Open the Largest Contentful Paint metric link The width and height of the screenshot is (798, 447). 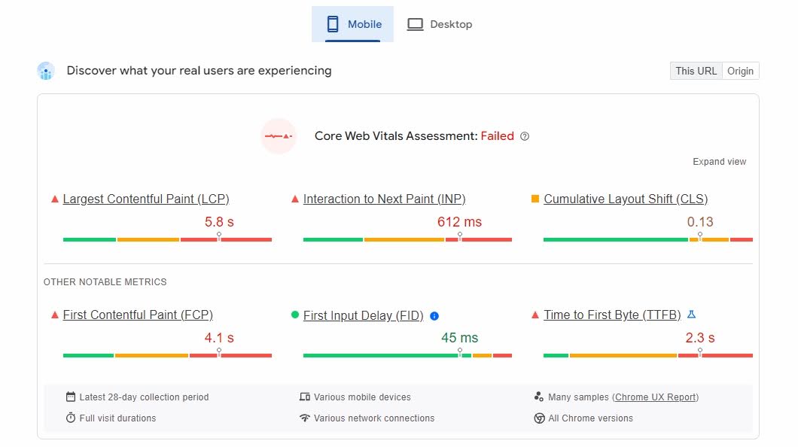[x=146, y=199]
